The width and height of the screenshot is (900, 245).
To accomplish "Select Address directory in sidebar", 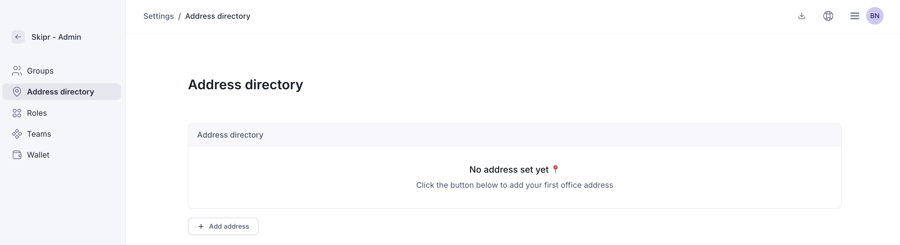I will coord(60,92).
